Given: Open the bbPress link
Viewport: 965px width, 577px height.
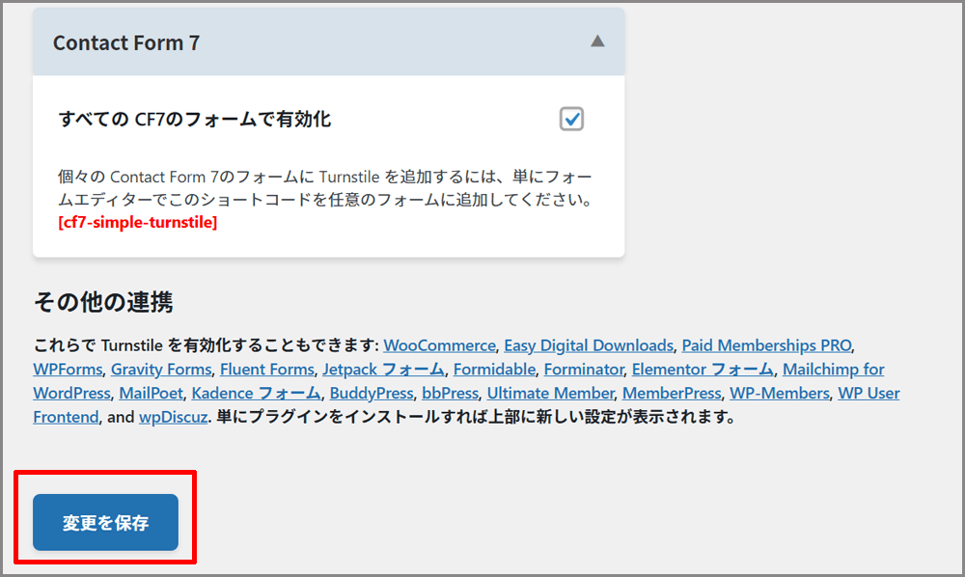Looking at the screenshot, I should (450, 394).
